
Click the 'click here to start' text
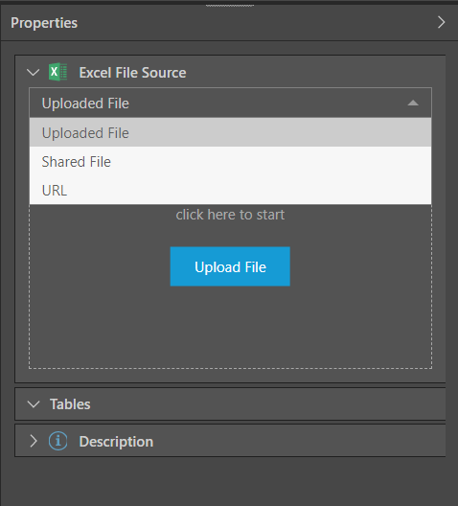230,215
